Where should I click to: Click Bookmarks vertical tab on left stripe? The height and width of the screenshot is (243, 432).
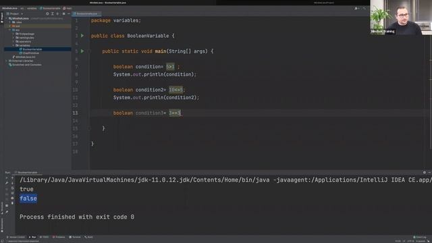tap(2, 225)
